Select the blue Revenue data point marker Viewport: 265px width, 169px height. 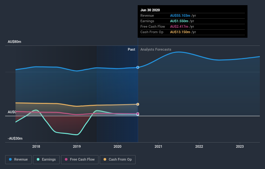[138, 67]
